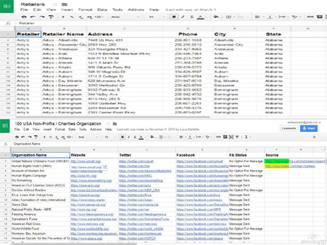Image resolution: width=327 pixels, height=245 pixels.
Task: Format as currency in Retailers sheet
Action: [63, 17]
